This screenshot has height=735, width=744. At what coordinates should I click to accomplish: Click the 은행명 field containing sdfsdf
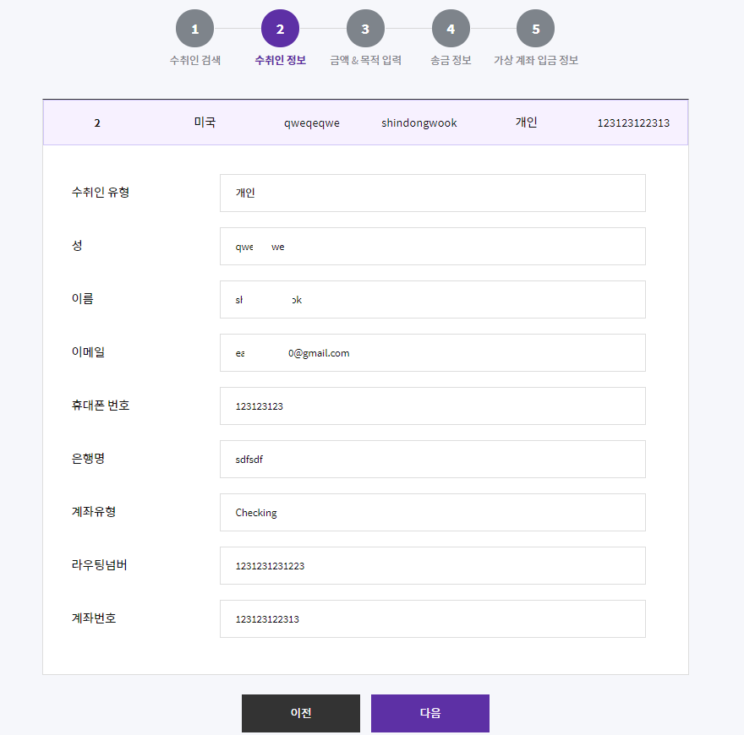tap(433, 459)
